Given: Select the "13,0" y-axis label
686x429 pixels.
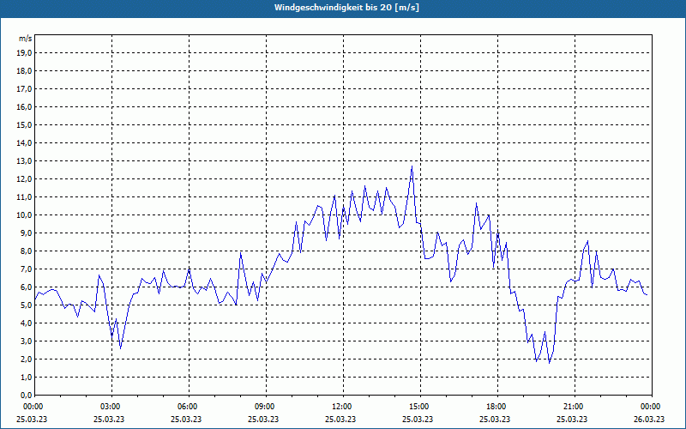Looking at the screenshot, I should (25, 161).
